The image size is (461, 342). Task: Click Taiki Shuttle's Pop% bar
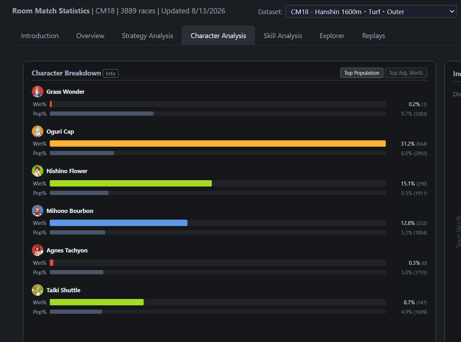tap(76, 312)
